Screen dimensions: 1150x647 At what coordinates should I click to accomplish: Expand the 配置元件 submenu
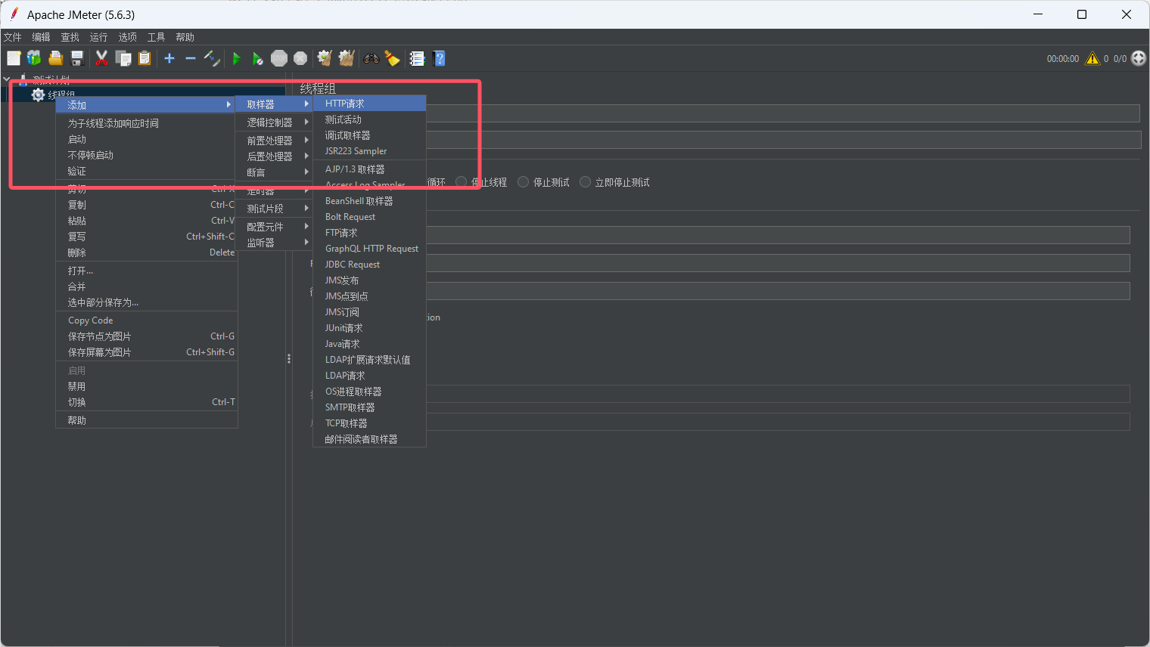point(274,227)
